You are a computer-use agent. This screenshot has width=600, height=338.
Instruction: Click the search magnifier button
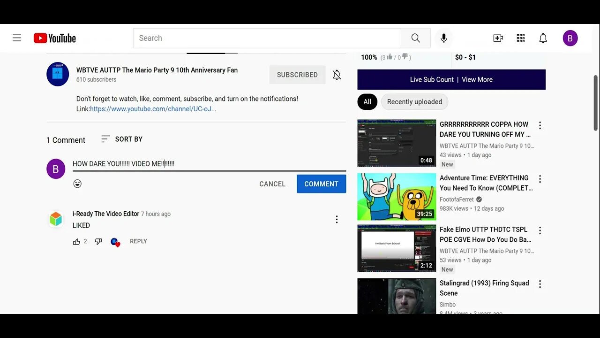(416, 38)
